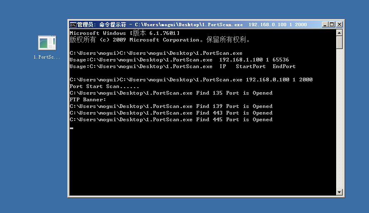The image size is (369, 213).
Task: Click the 'Find 445 Port is Opened' line
Action: [171, 120]
